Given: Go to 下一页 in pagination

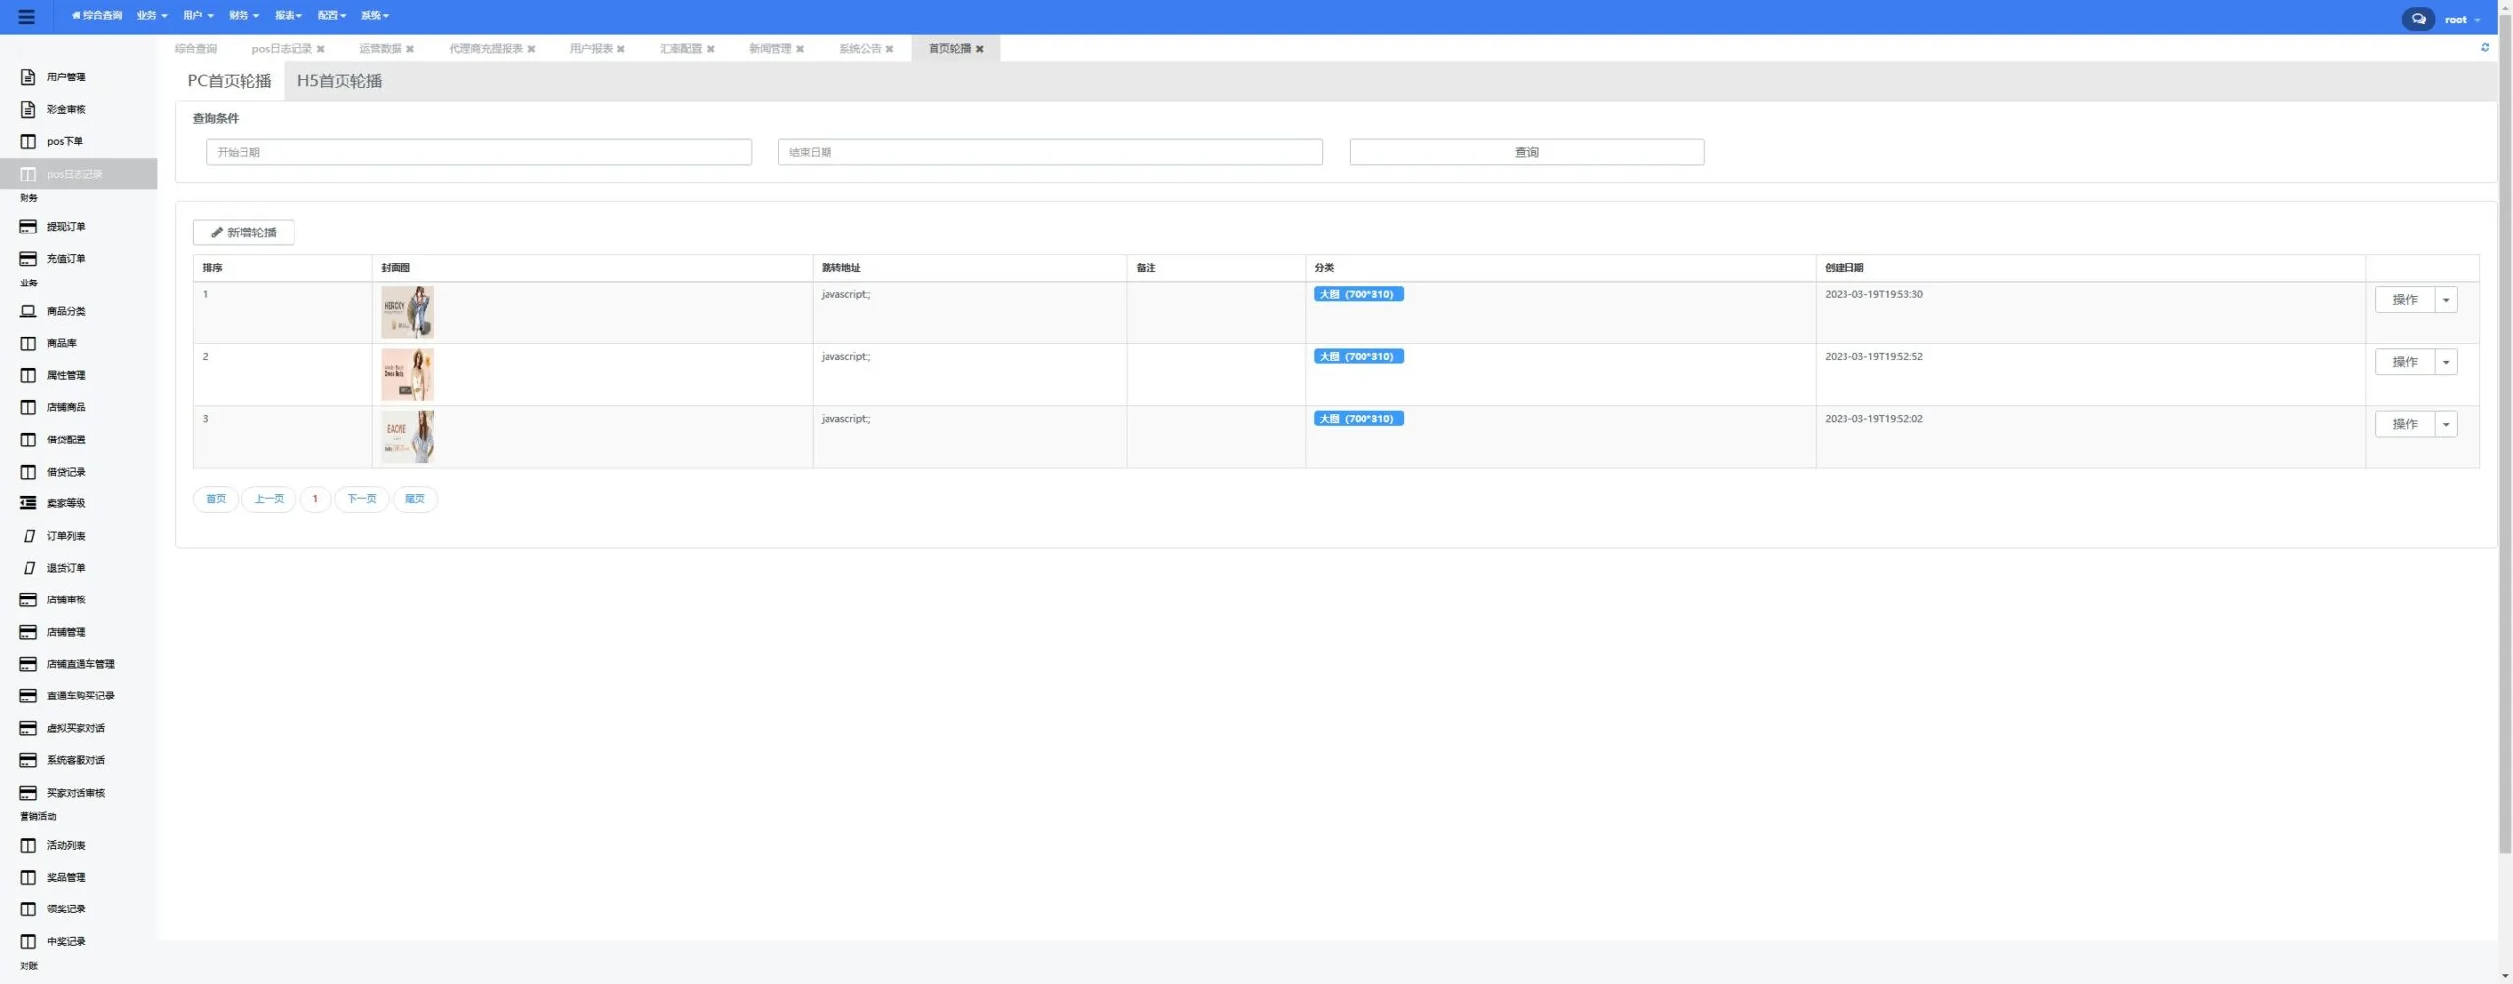Looking at the screenshot, I should tap(361, 499).
